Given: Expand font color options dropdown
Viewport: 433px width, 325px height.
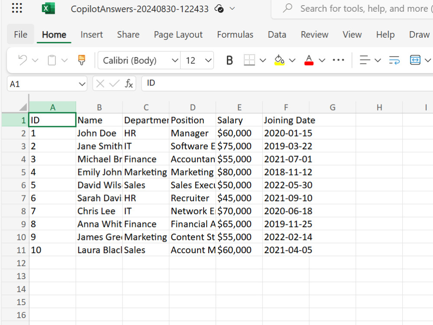Looking at the screenshot, I should (322, 60).
